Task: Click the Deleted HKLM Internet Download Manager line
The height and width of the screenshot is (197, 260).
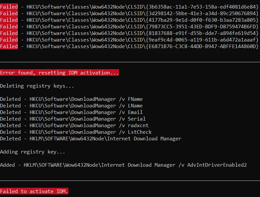Action: click(91, 139)
